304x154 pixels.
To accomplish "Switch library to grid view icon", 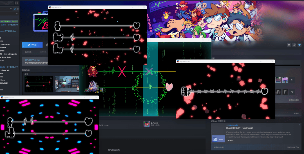I will [17, 3].
